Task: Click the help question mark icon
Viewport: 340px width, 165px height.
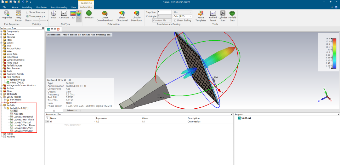Action: tap(336, 7)
